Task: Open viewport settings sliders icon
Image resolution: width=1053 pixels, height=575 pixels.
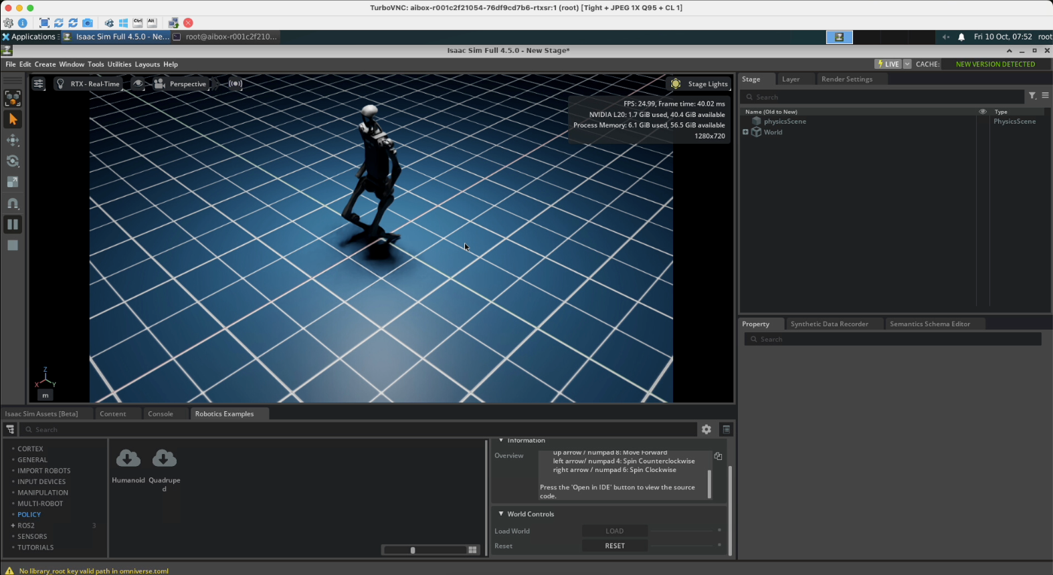Action: pos(39,84)
